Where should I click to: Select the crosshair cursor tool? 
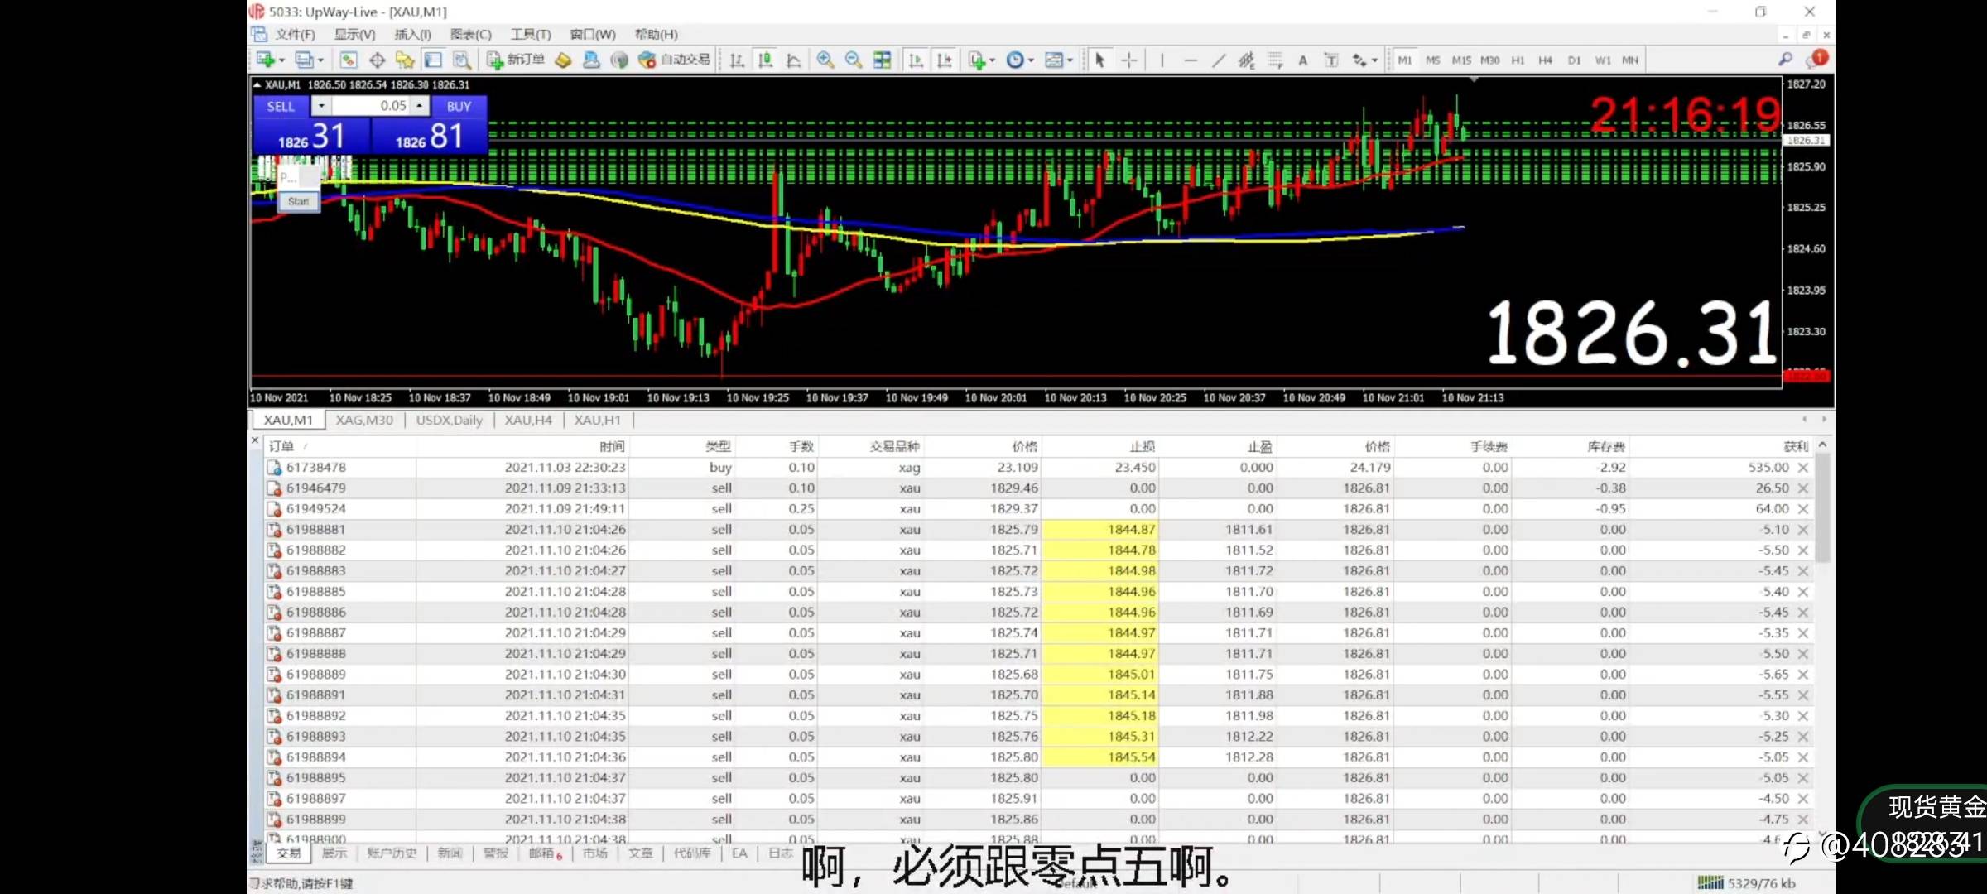[x=1128, y=60]
